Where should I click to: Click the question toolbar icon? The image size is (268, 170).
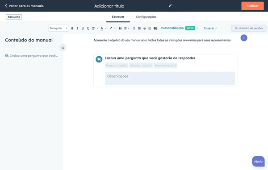155,29
